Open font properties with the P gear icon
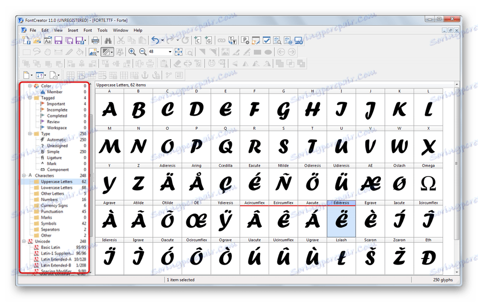Screen dimensions: 478x302 (245, 40)
